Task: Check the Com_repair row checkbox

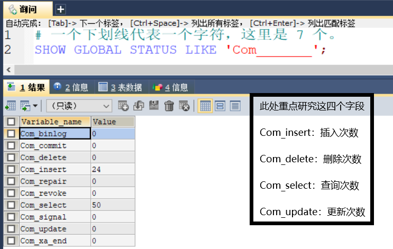Action: pyautogui.click(x=11, y=181)
